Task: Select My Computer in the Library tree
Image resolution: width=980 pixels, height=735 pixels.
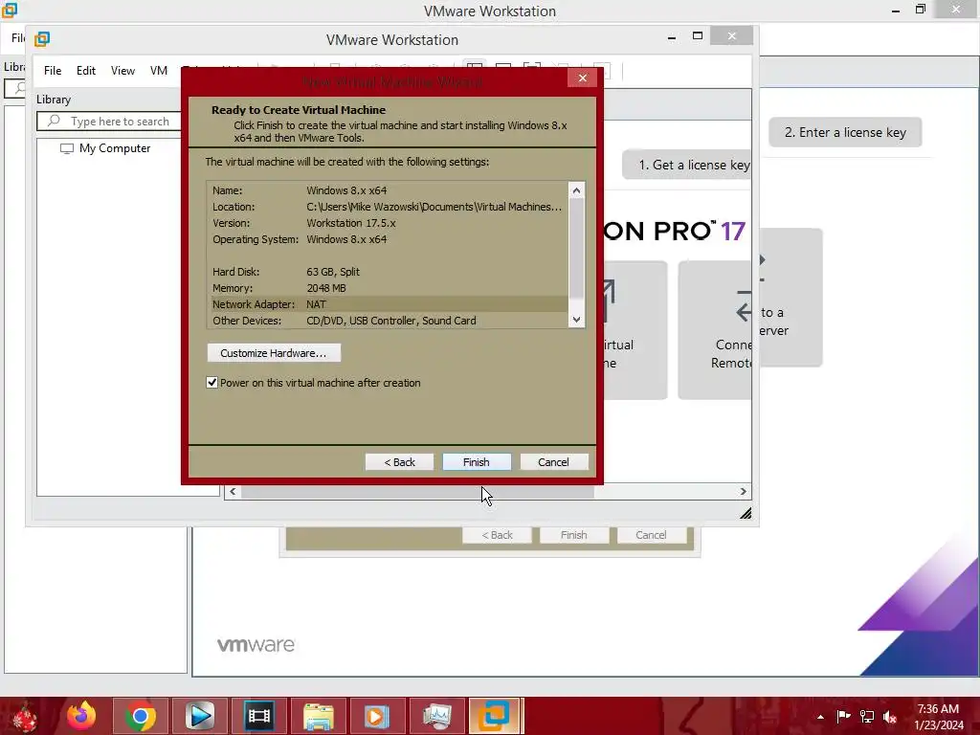Action: coord(105,148)
